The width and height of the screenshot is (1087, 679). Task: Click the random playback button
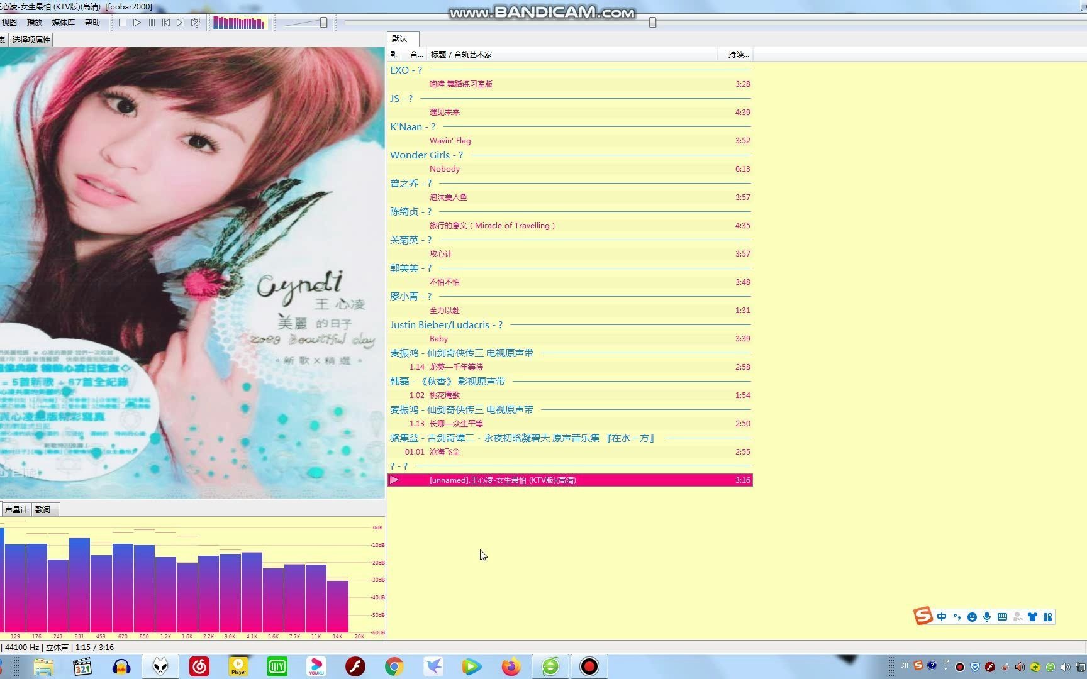tap(196, 23)
